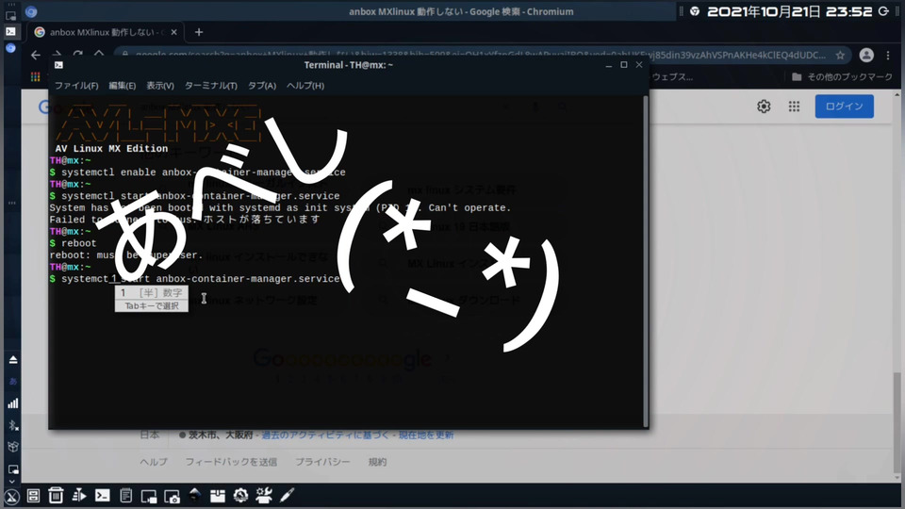Open the ファイル(F) menu in Terminal
The image size is (905, 509).
point(76,86)
